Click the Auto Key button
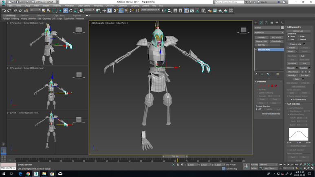 point(254,164)
